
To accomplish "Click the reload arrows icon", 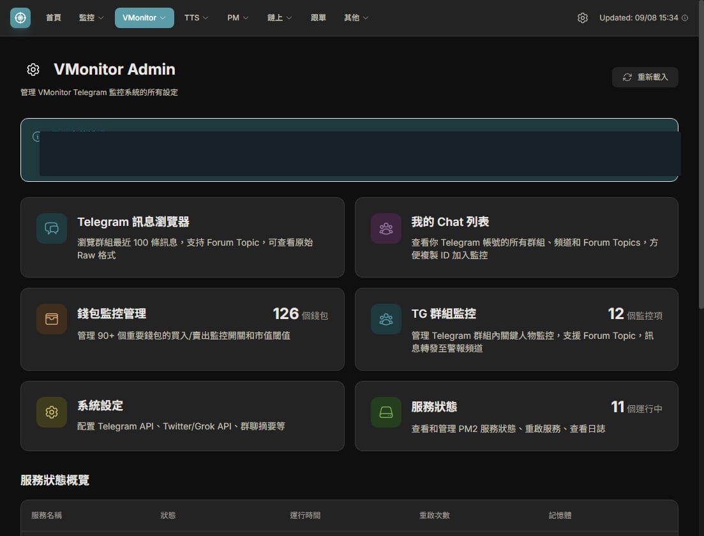I will [x=627, y=77].
